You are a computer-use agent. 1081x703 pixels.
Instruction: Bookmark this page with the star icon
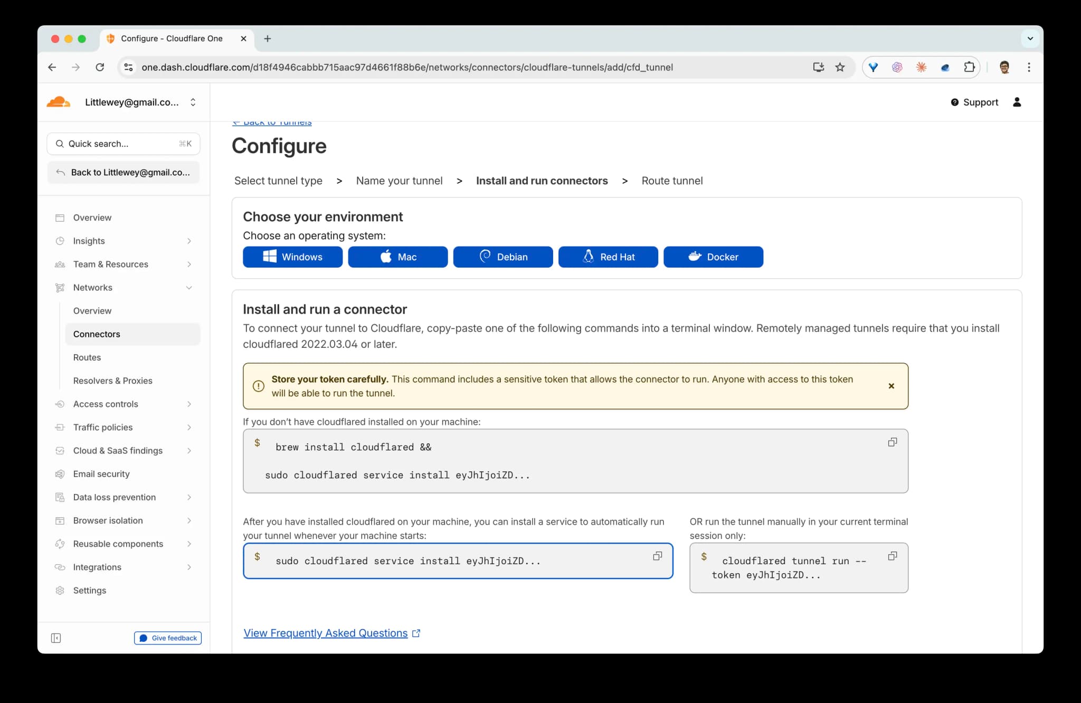tap(840, 67)
